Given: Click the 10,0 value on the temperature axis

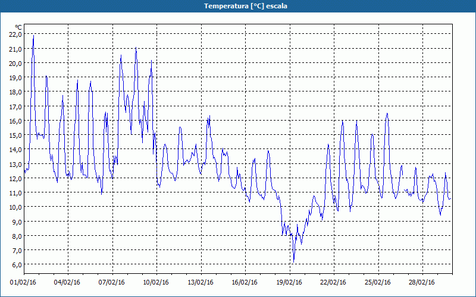Looking at the screenshot, I should (15, 207).
